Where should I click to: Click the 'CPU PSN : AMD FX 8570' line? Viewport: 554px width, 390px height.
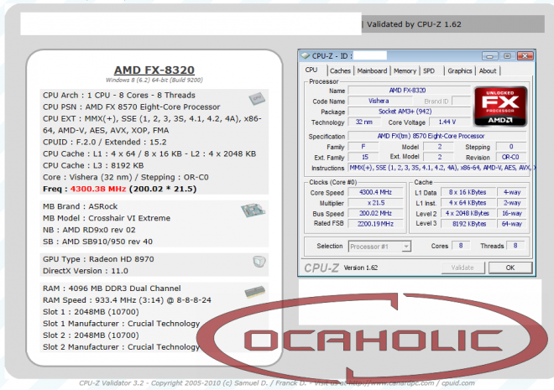132,107
